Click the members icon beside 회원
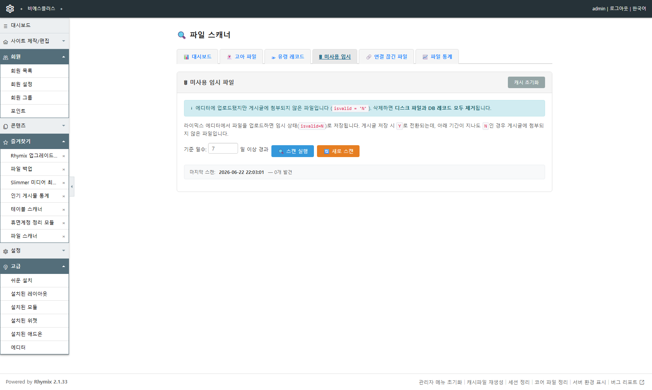The image size is (652, 390). 5,57
